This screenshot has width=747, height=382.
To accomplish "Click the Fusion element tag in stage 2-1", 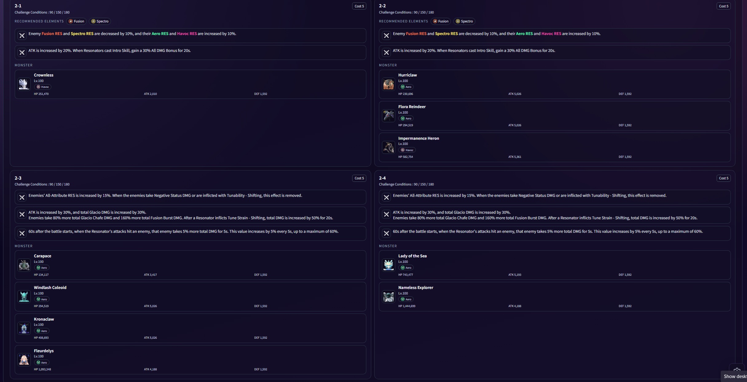I will (x=76, y=21).
